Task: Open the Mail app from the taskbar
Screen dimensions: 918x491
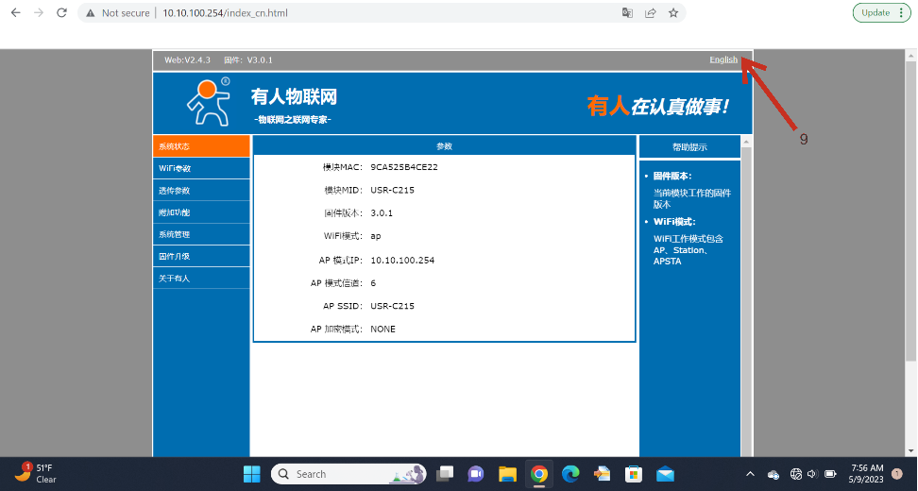Action: tap(665, 474)
